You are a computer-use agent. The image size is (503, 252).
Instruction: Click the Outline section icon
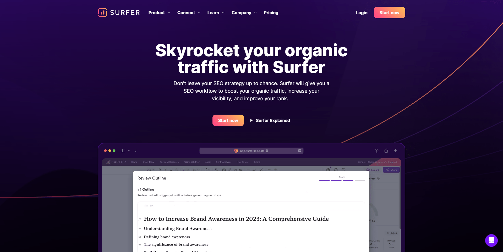tap(139, 189)
